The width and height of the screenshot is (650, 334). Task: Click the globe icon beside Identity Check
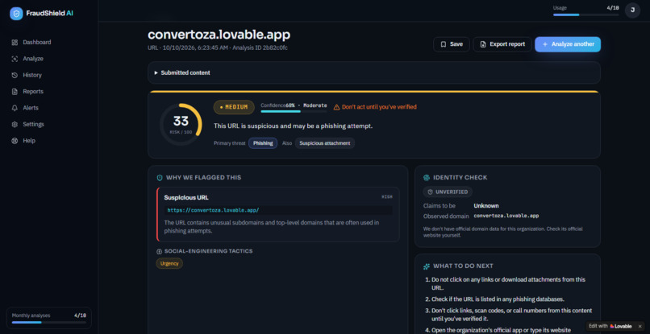point(427,178)
